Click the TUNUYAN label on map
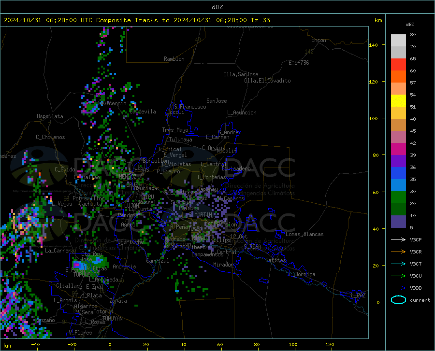The height and width of the screenshot is (351, 435). [112, 319]
